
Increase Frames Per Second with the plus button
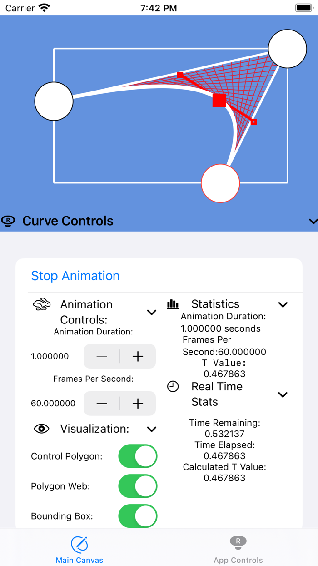[x=137, y=403]
